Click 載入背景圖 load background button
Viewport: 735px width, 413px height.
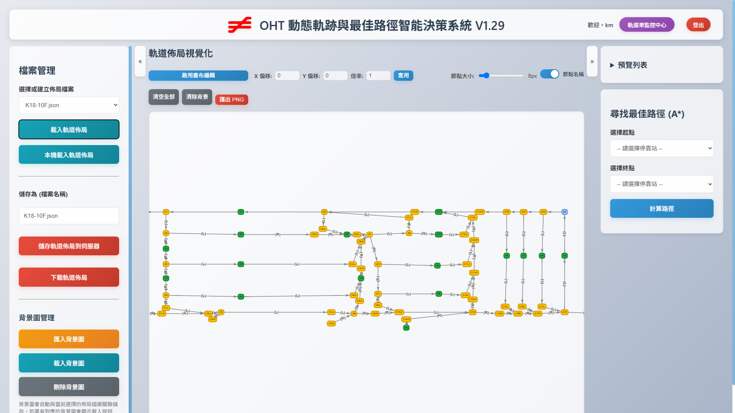pos(69,363)
